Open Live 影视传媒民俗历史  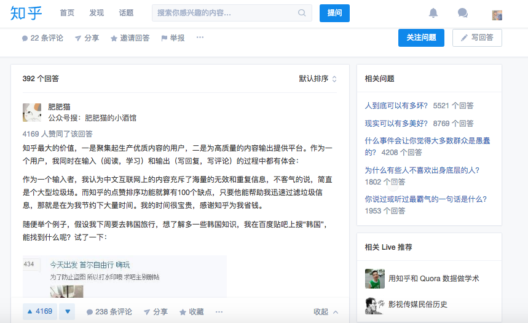[x=418, y=304]
